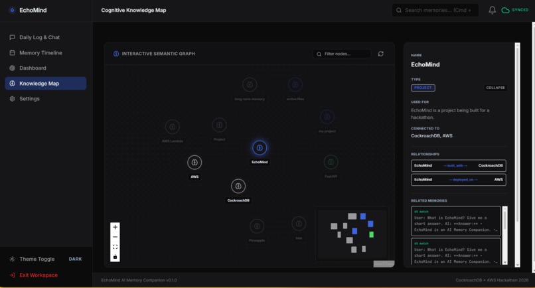
Task: Click the EchoMind logo icon
Action: [x=13, y=10]
